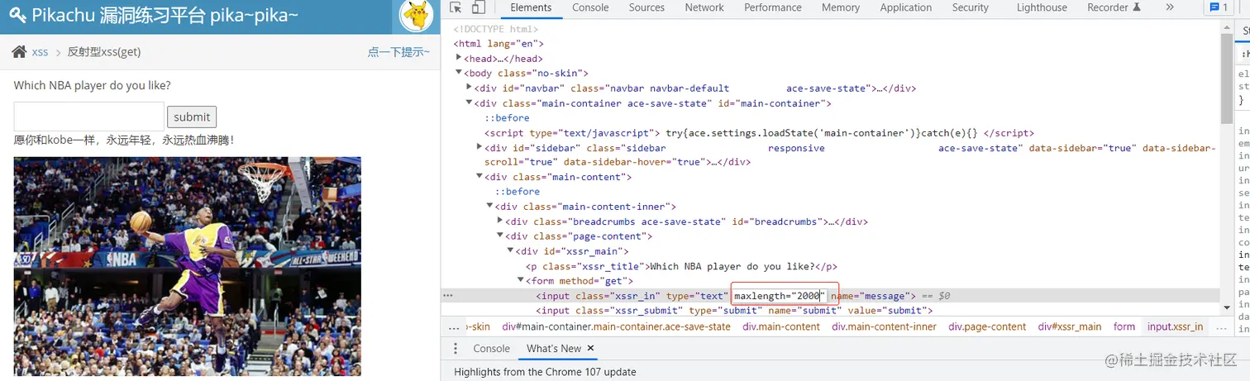Screen dimensions: 1250x381
Task: Click the Pikachu platform title text
Action: tap(165, 15)
